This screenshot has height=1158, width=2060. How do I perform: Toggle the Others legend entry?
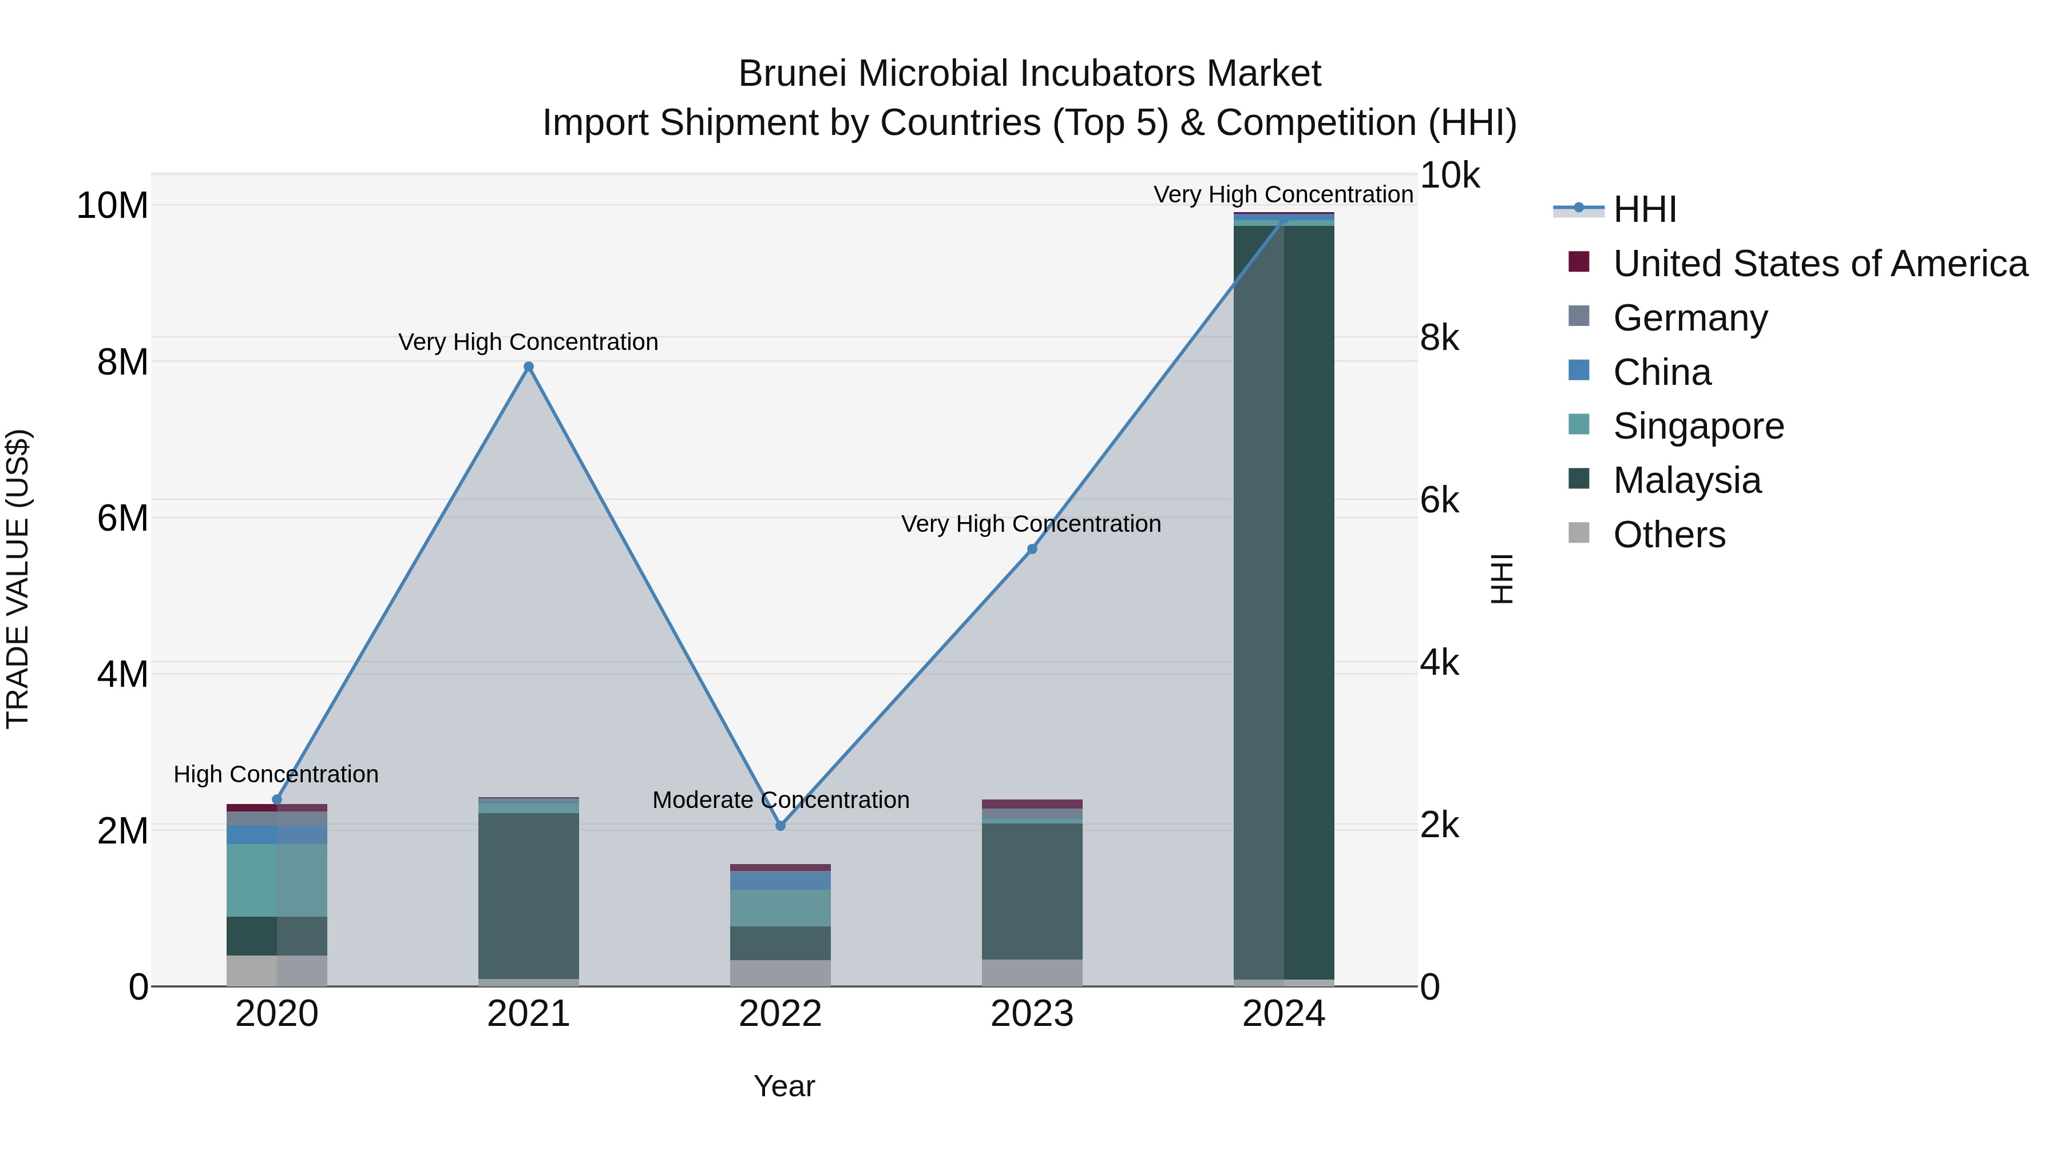[1646, 535]
